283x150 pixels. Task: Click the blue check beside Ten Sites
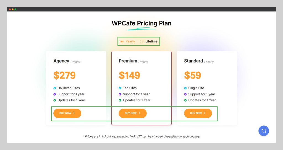click(120, 88)
